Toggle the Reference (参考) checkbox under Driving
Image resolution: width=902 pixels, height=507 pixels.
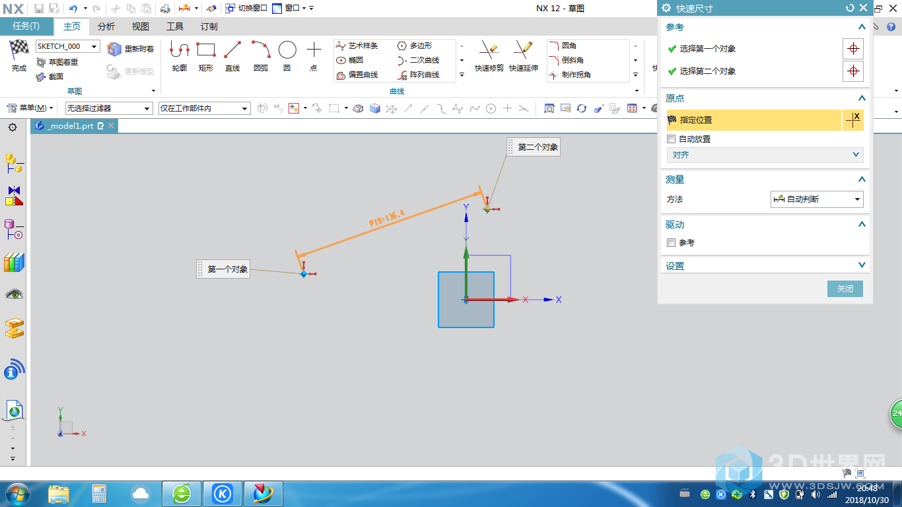coord(672,243)
